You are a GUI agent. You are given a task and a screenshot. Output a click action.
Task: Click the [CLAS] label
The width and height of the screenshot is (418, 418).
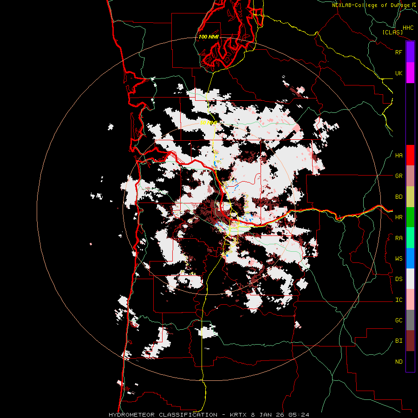click(x=392, y=33)
